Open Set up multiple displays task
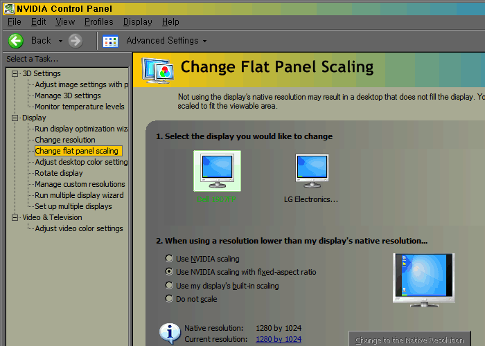The width and height of the screenshot is (485, 346). (73, 206)
